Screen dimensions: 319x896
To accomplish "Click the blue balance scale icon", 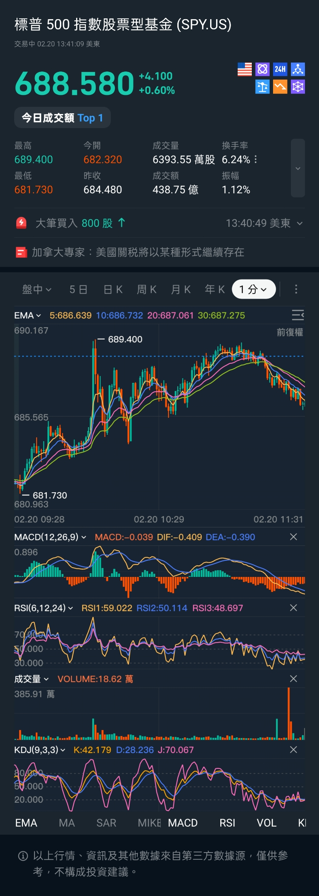I will coord(262,87).
